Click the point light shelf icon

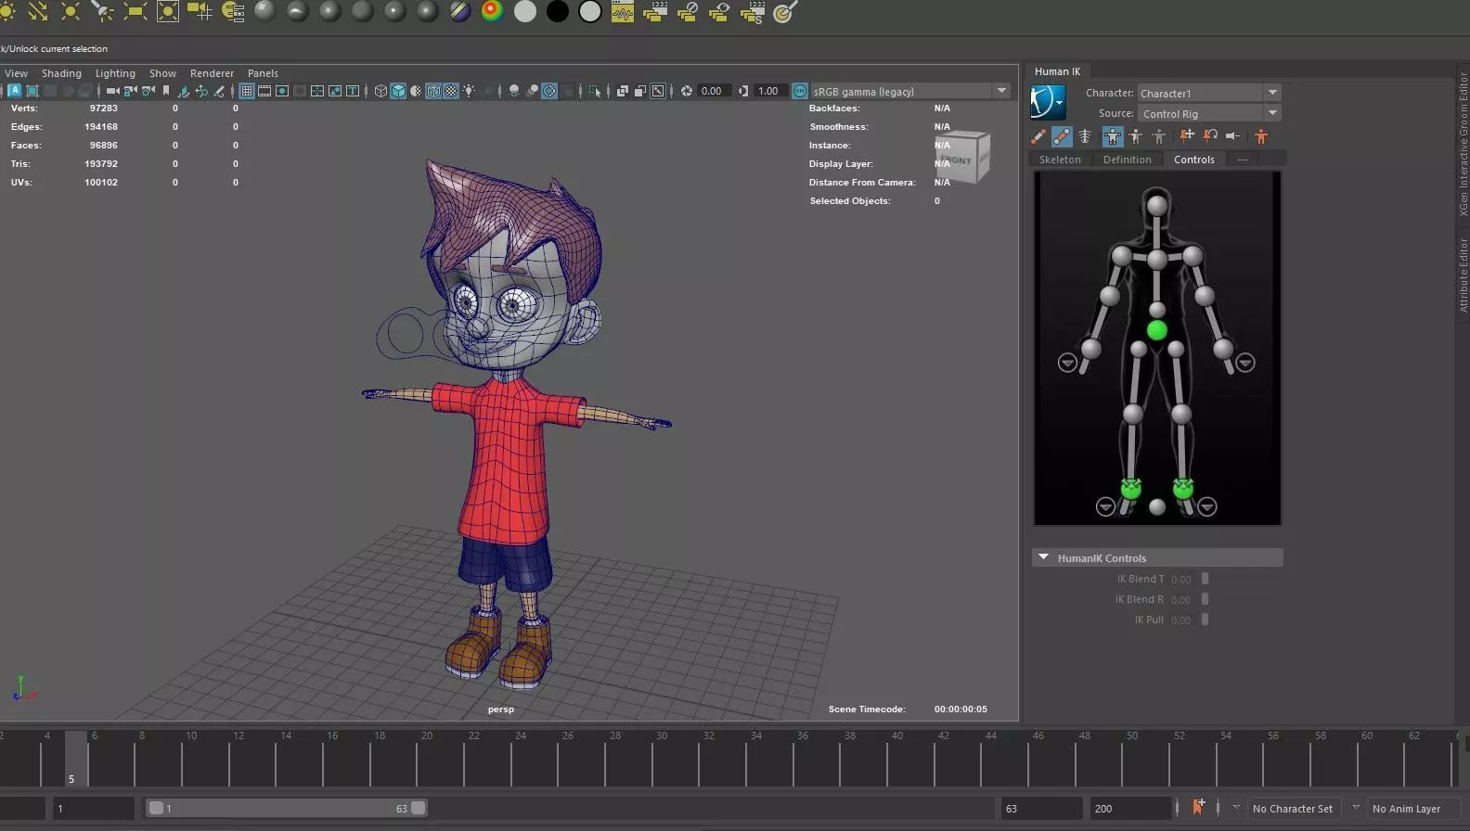click(70, 12)
